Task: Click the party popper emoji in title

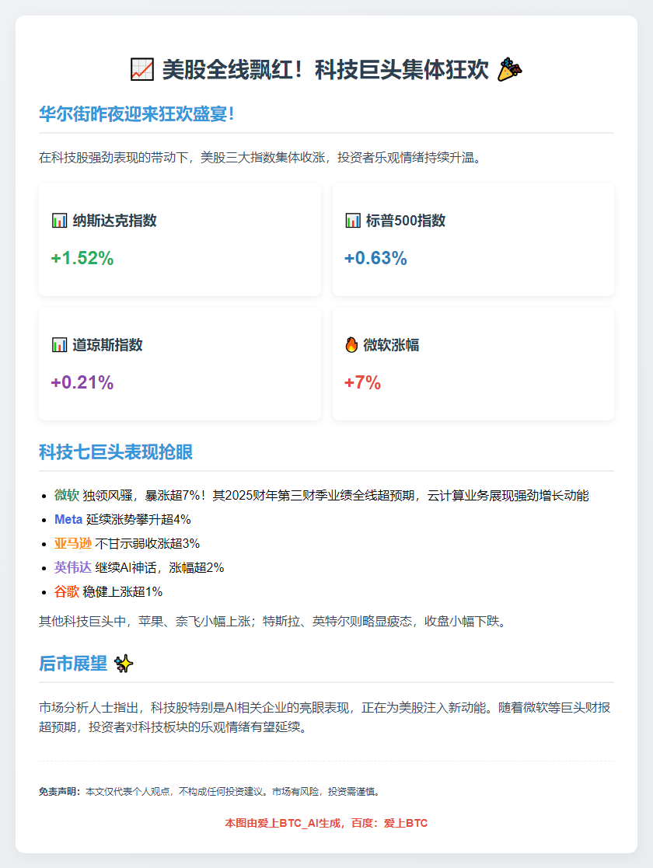Action: click(509, 70)
